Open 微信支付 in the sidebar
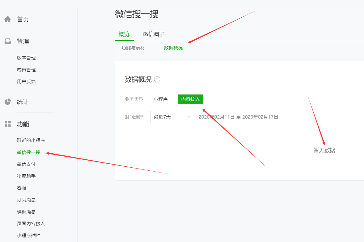Screen dimensions: 364x242 point(26,164)
